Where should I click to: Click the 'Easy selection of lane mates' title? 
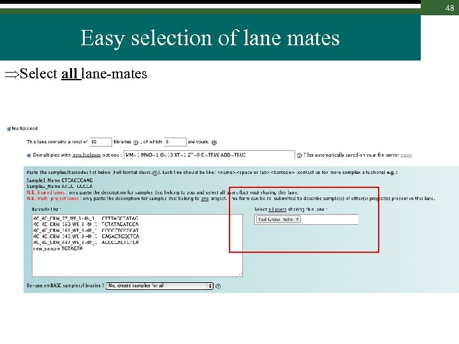210,38
